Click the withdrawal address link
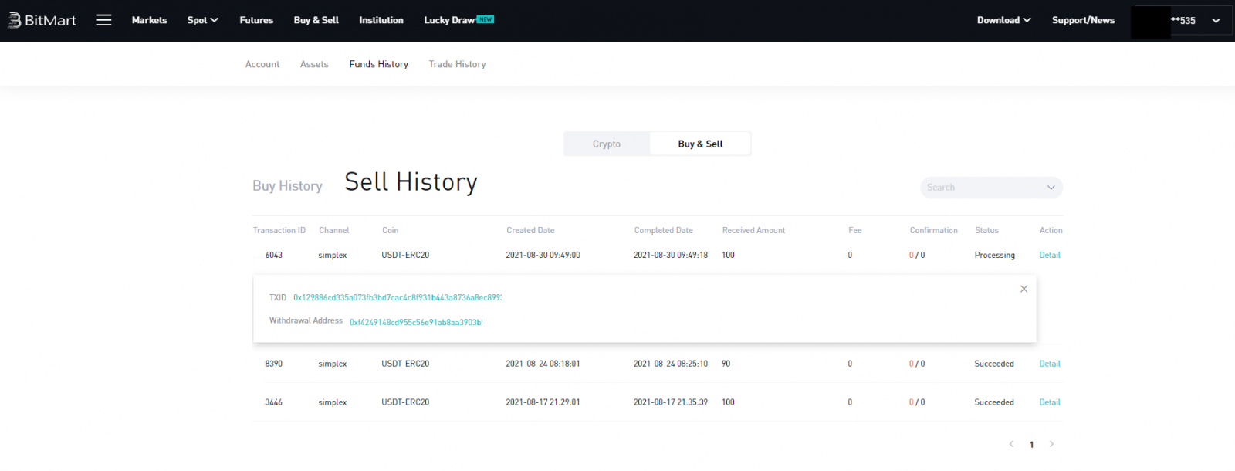 click(415, 322)
